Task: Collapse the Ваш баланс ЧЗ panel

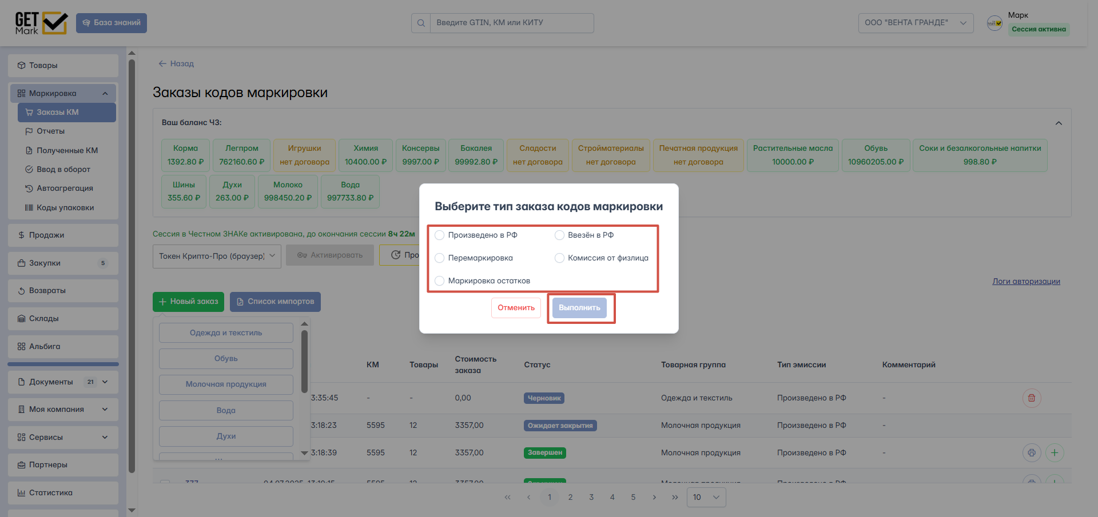Action: [1059, 123]
